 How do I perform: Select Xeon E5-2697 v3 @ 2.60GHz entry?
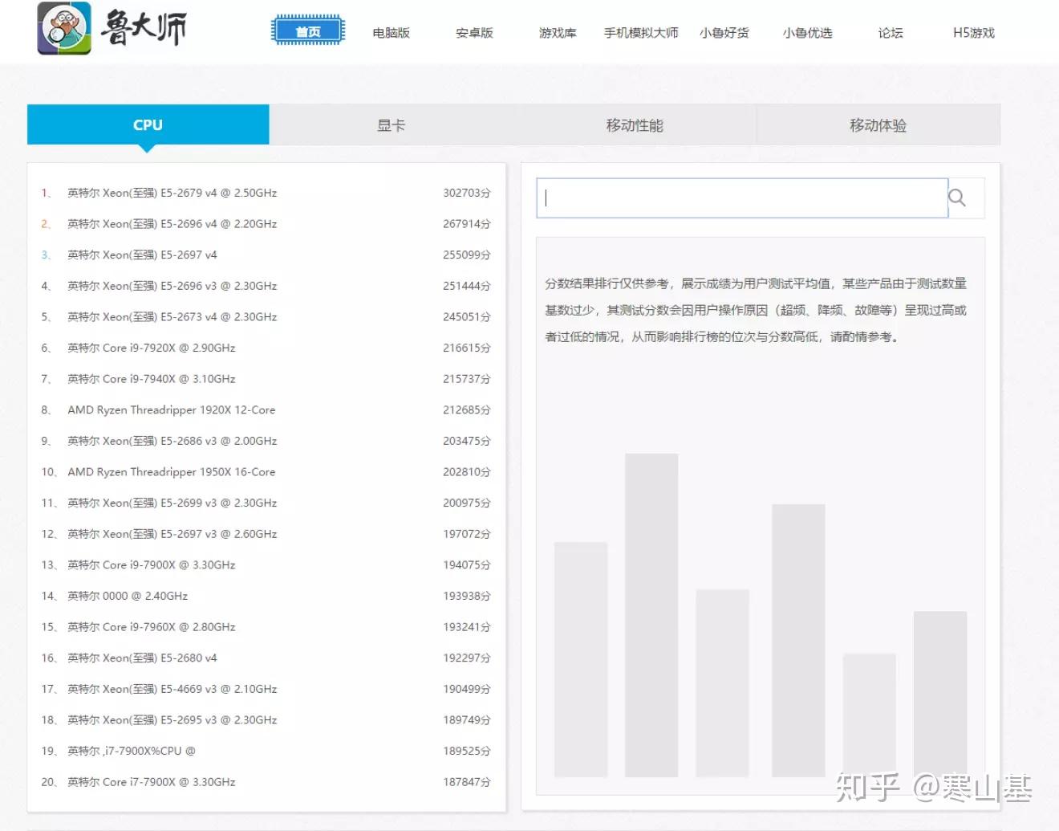point(266,534)
